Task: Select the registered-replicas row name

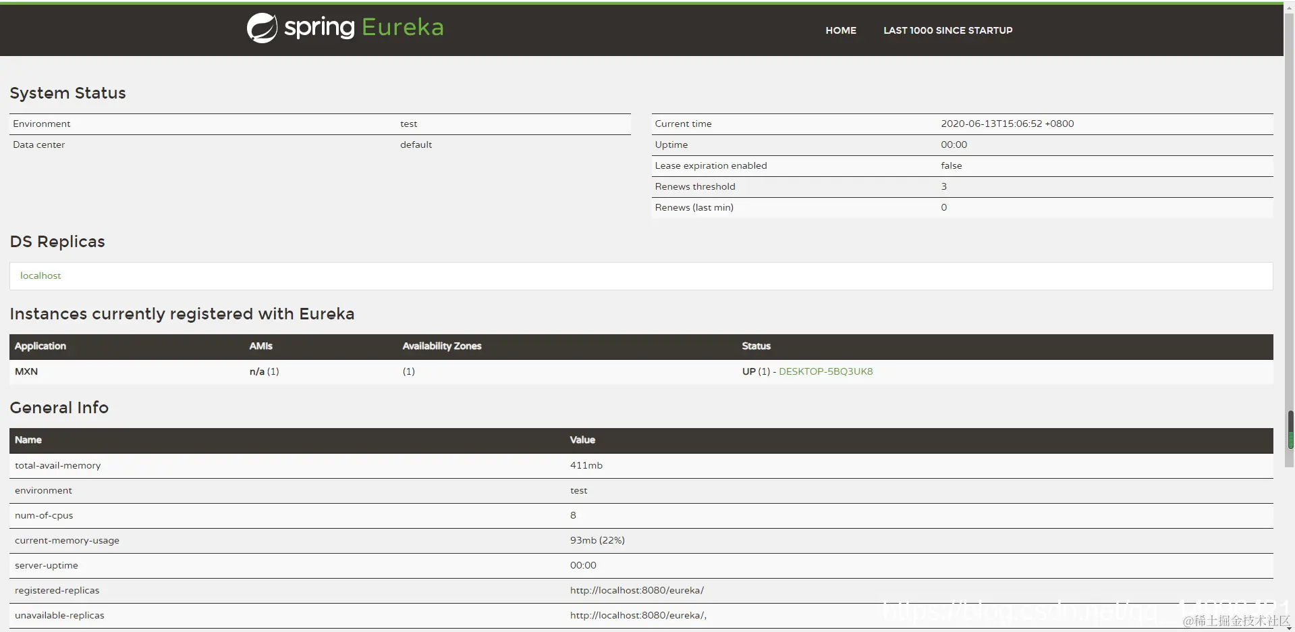Action: tap(57, 590)
